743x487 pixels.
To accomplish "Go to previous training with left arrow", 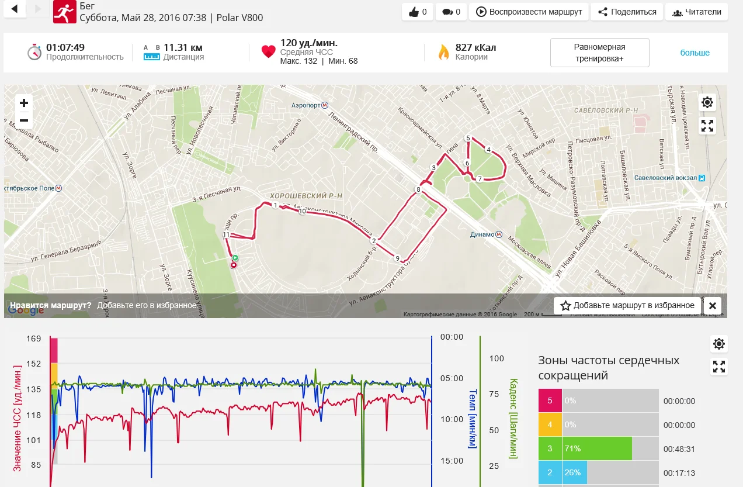I will [15, 9].
